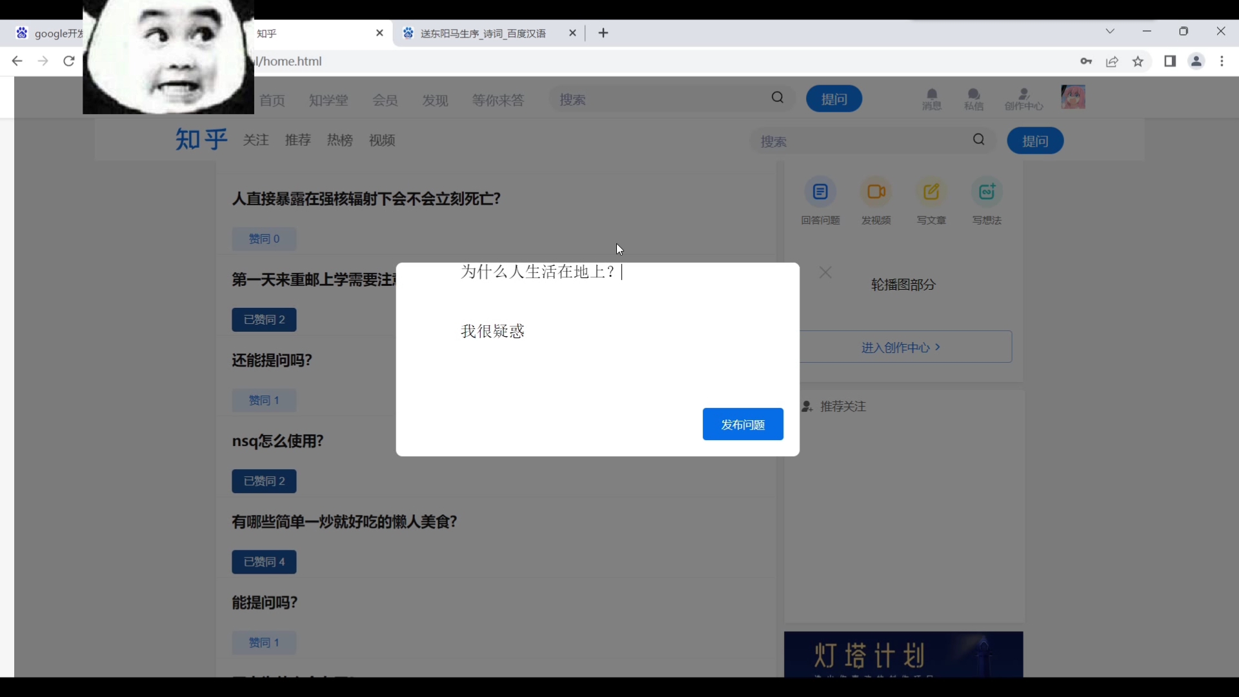Viewport: 1239px width, 697px height.
Task: Click the top header search magnifier icon
Action: (778, 97)
